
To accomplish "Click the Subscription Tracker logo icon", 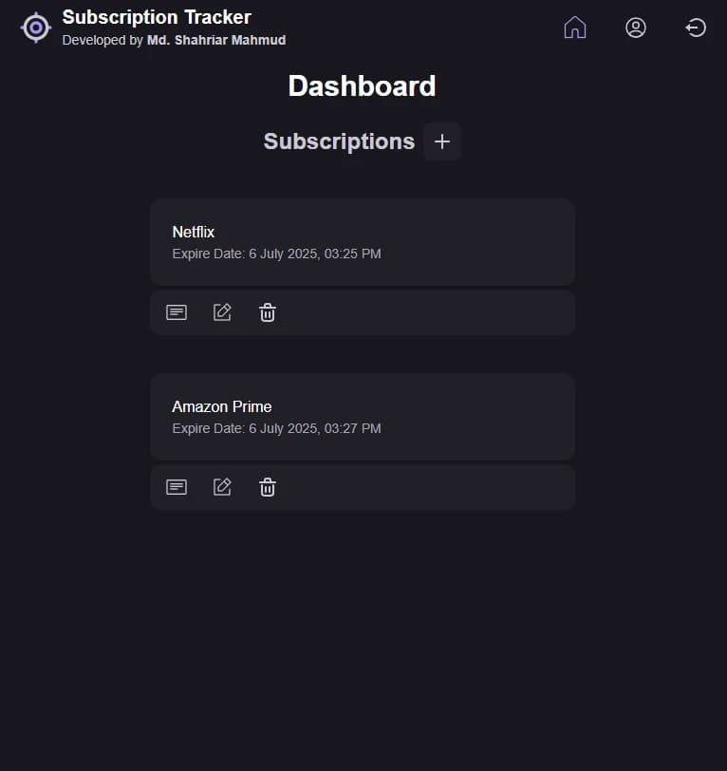I will point(35,28).
